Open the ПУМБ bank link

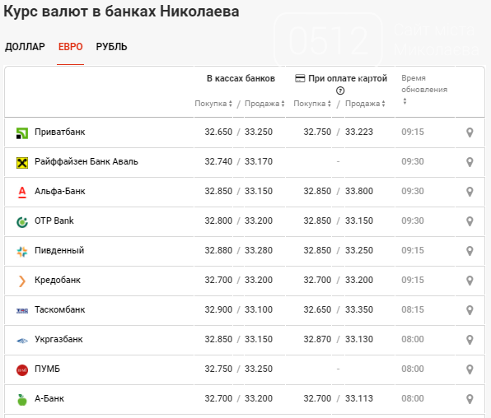(47, 369)
